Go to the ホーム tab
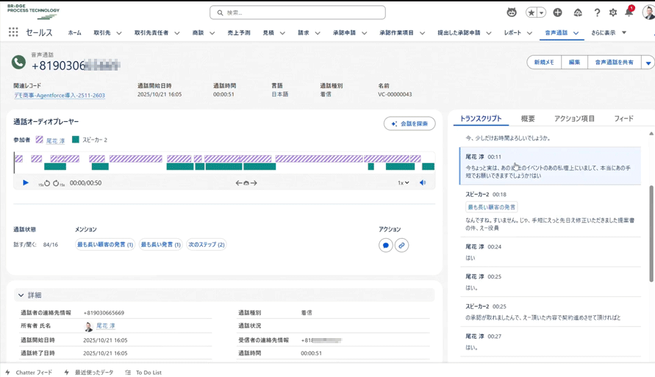Image resolution: width=655 pixels, height=377 pixels. 75,32
